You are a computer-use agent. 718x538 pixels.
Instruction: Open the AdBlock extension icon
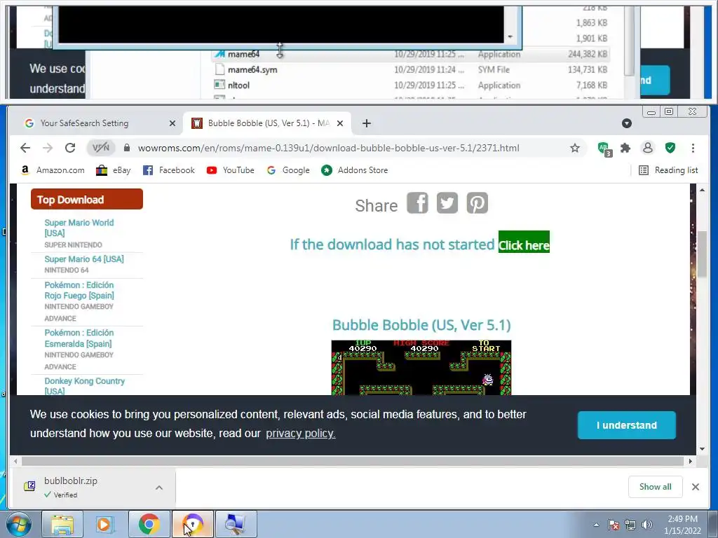(604, 149)
